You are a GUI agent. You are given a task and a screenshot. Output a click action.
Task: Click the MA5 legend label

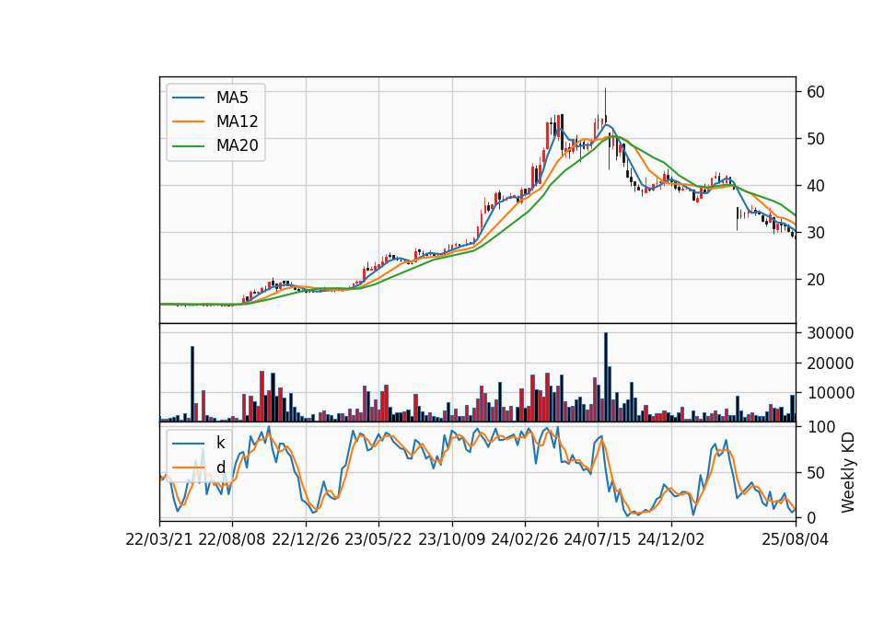[232, 98]
